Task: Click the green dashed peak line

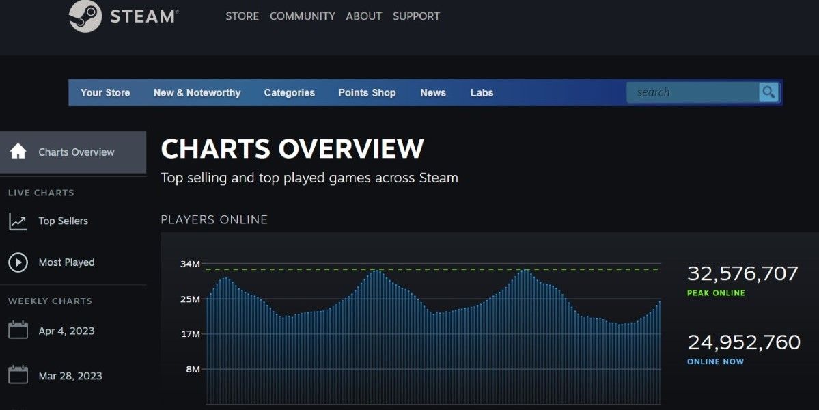Action: pyautogui.click(x=434, y=269)
